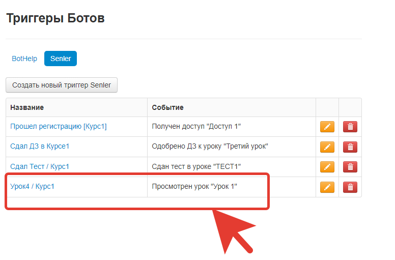Open the 'Сдал Тест / Курс1' link
The width and height of the screenshot is (395, 260).
[40, 166]
